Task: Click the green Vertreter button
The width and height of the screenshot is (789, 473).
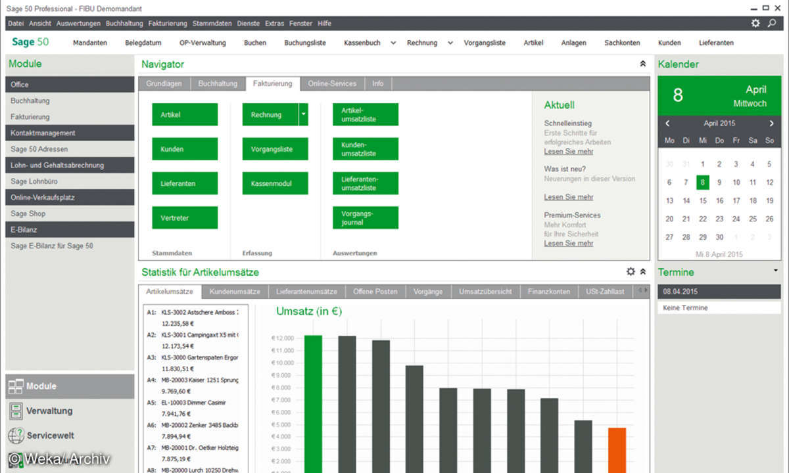Action: [185, 218]
